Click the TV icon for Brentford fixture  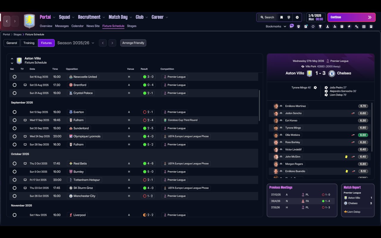(x=25, y=85)
